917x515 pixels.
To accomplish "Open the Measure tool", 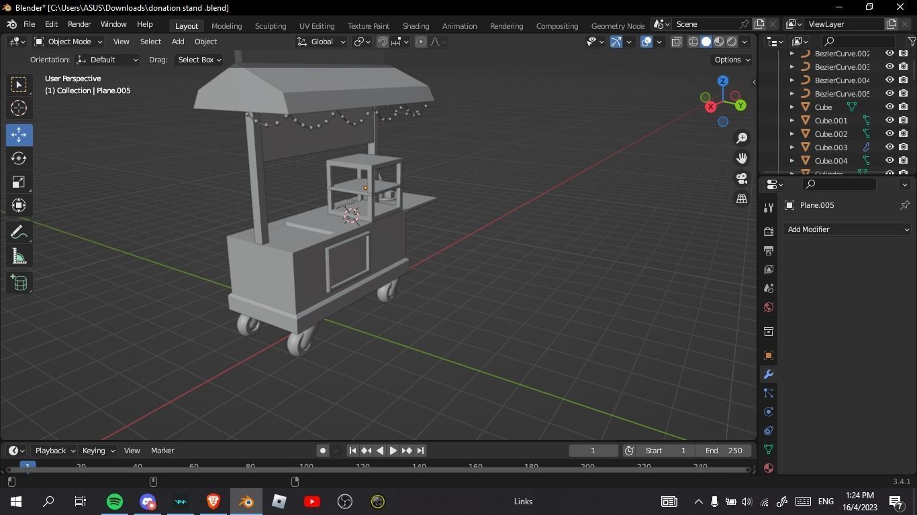I will click(x=18, y=255).
